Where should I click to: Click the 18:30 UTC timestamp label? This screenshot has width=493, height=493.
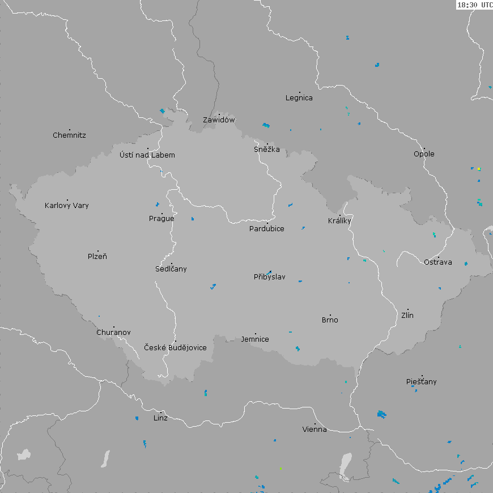pos(474,5)
